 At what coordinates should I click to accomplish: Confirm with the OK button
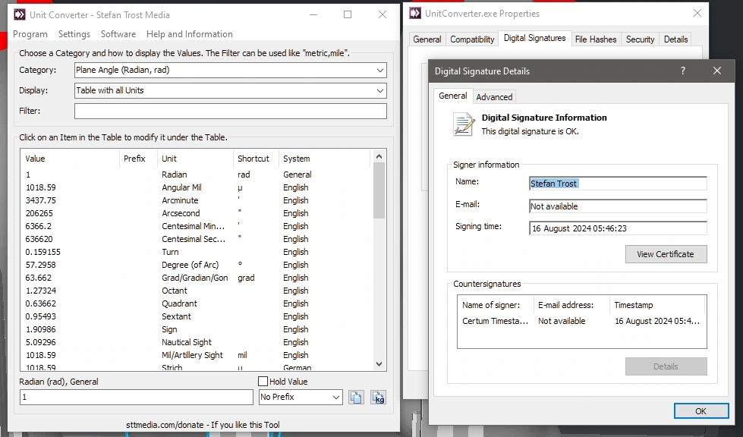tap(700, 411)
